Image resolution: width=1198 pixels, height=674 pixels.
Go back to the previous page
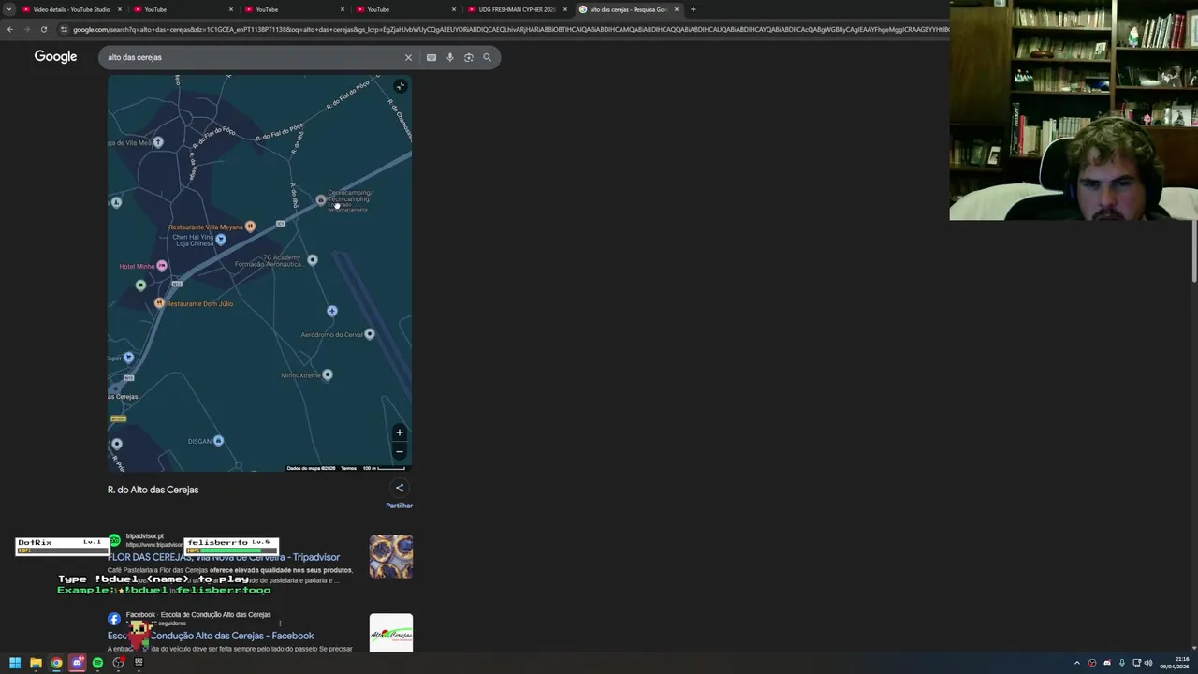tap(9, 29)
